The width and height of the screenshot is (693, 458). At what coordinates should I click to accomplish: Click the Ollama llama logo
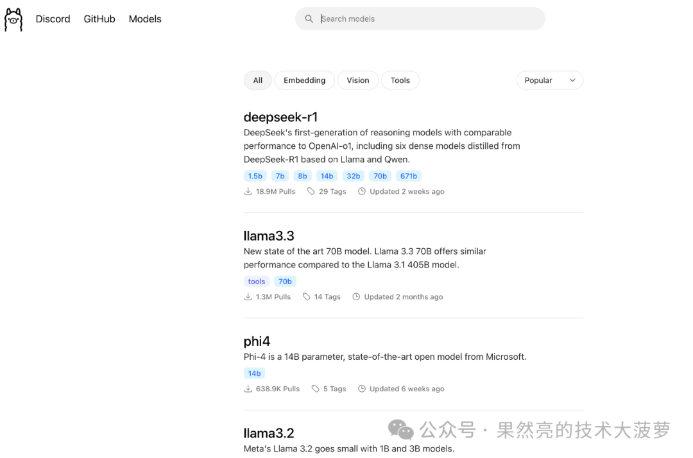point(13,19)
